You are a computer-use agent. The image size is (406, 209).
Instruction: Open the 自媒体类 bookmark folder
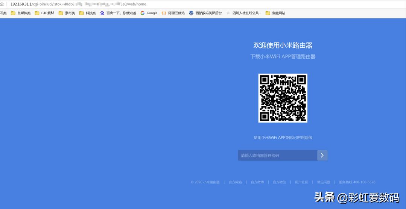click(x=21, y=13)
